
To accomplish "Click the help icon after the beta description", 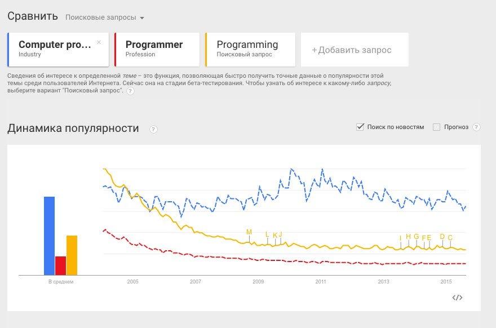I will [130, 91].
